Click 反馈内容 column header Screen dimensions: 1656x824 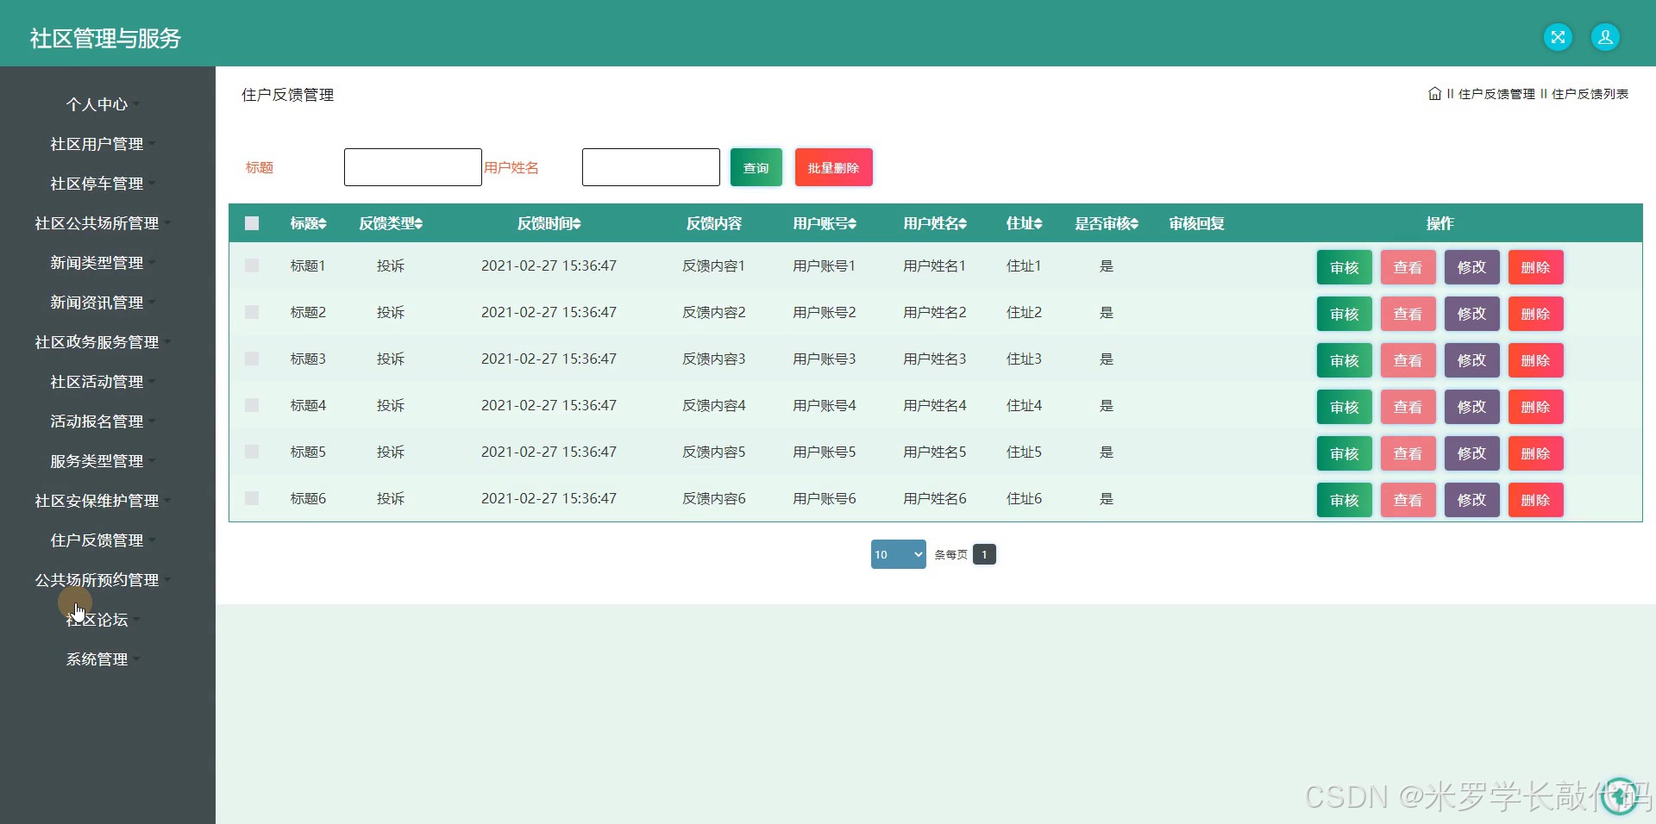tap(714, 224)
